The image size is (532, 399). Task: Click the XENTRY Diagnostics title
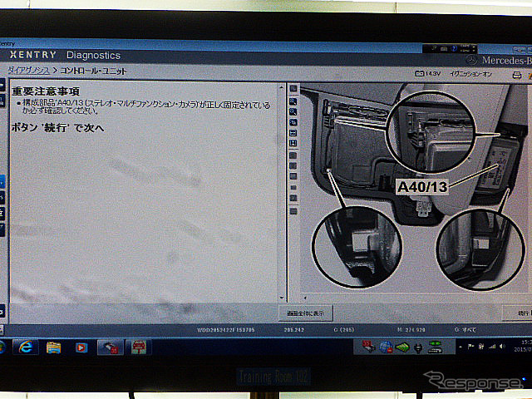pos(65,55)
